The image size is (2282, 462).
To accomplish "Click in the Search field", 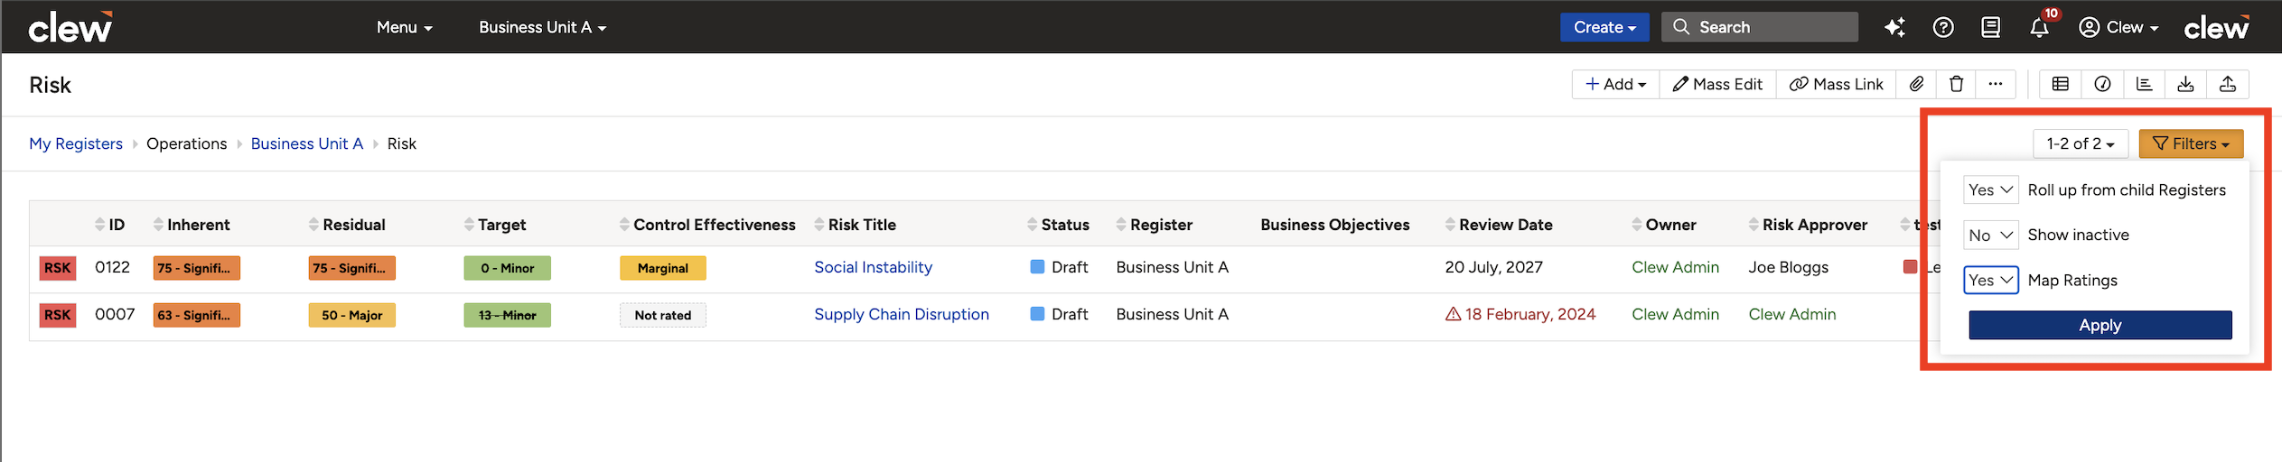I will (x=1759, y=27).
